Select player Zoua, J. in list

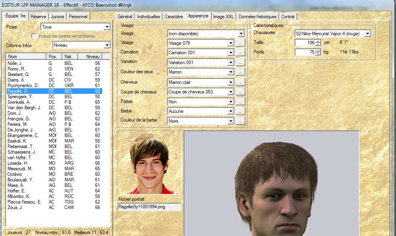pos(54,208)
